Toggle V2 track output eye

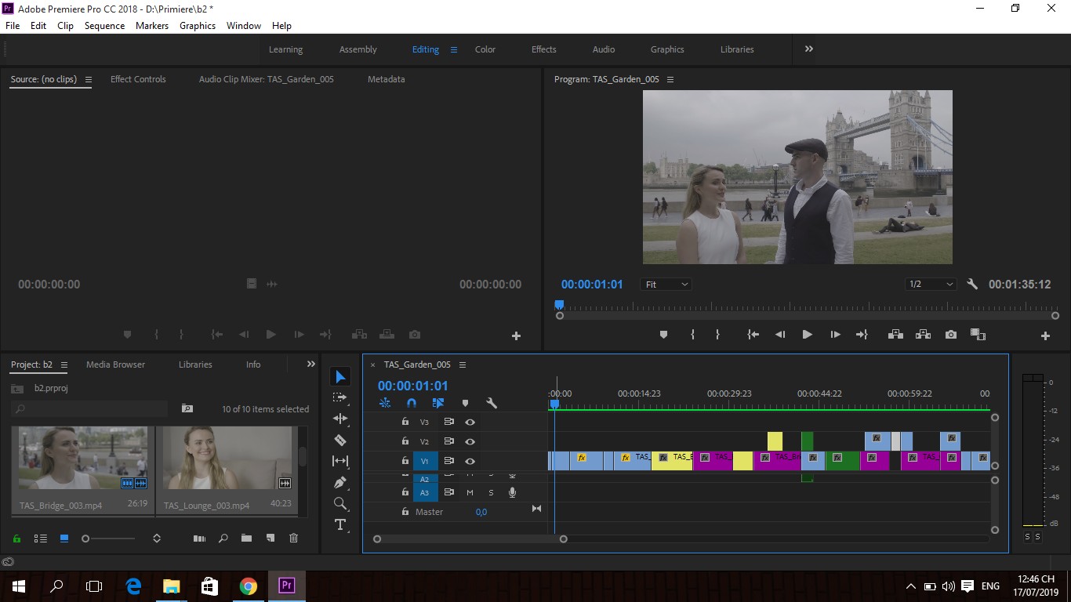coord(470,441)
